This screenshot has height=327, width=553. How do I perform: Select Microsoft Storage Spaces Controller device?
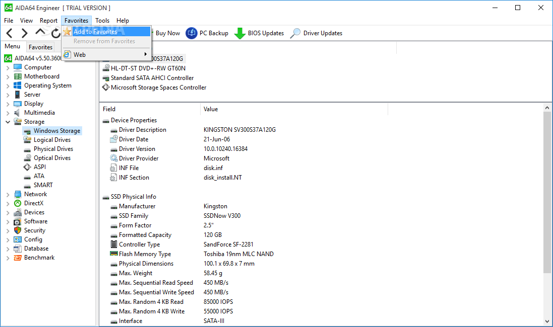point(159,88)
